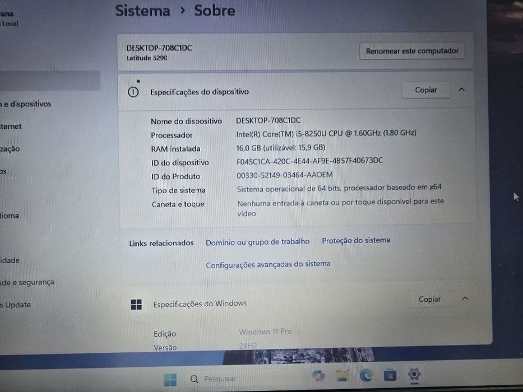
Task: Collapse the Especificações do Windows section
Action: point(465,298)
